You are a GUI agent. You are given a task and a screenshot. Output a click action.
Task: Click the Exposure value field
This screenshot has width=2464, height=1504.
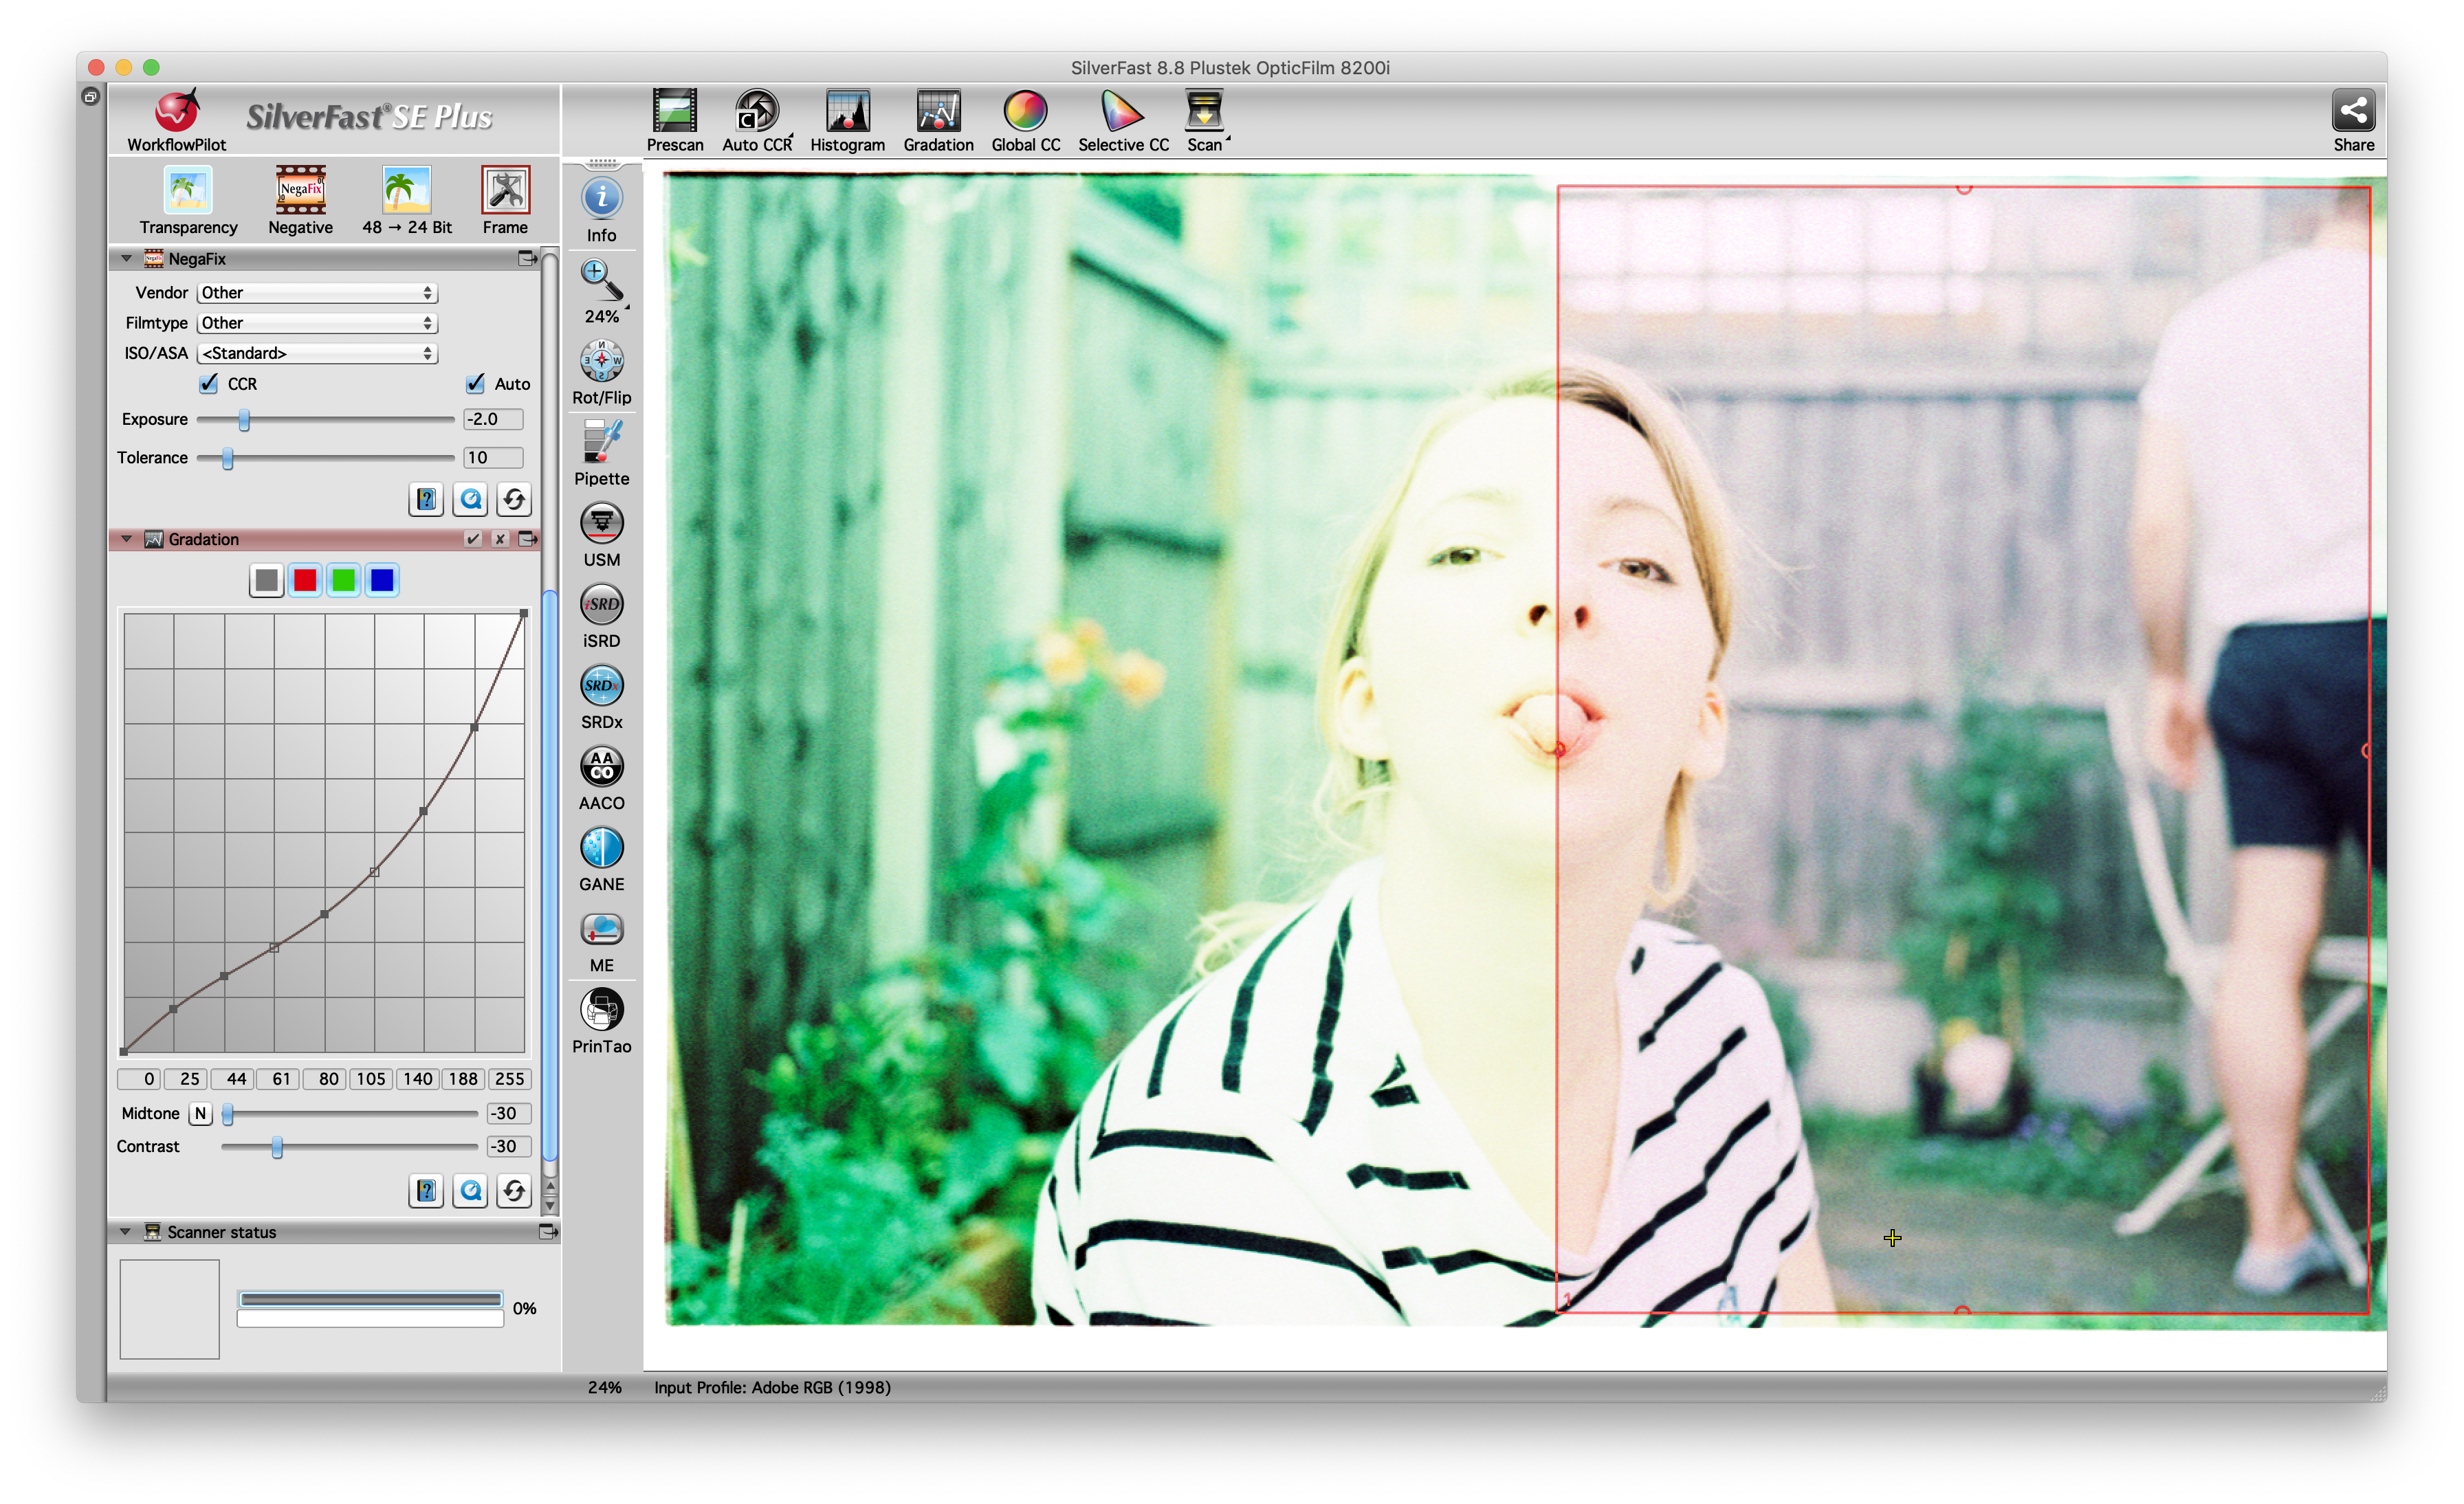coord(492,419)
